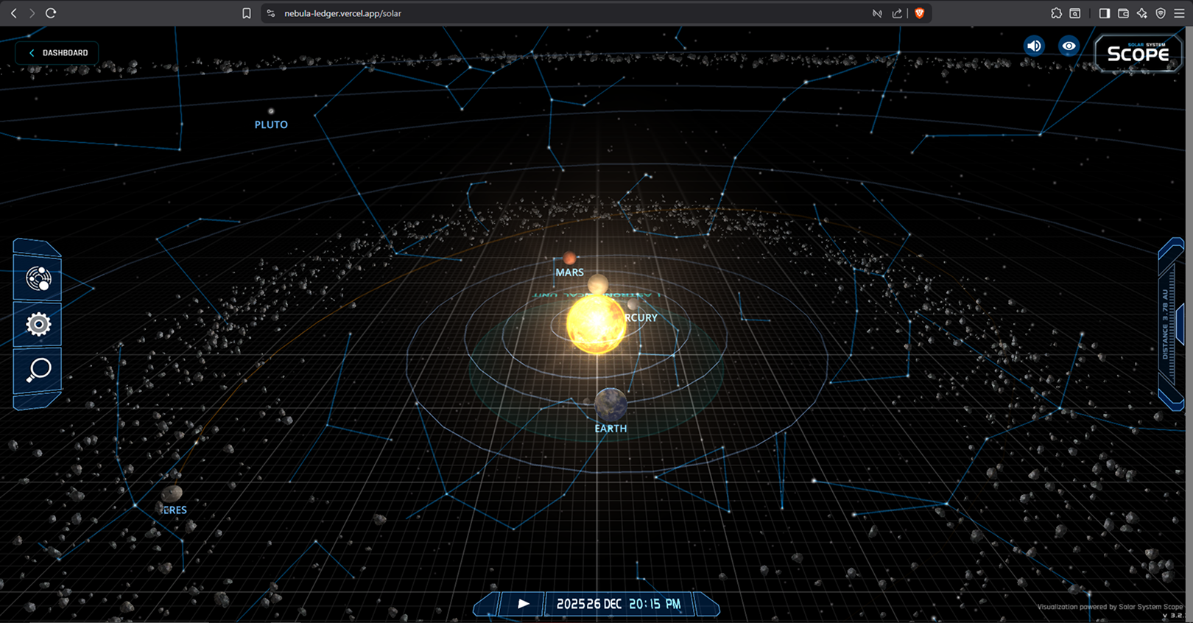Viewport: 1193px width, 623px height.
Task: Adjust the distance slider on right edge
Action: 1172,324
